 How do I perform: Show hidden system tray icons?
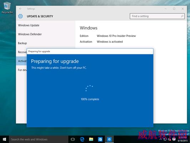pos(160,139)
